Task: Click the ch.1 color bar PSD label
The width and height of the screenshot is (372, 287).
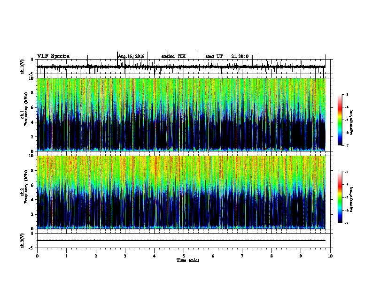Action: pyautogui.click(x=352, y=122)
